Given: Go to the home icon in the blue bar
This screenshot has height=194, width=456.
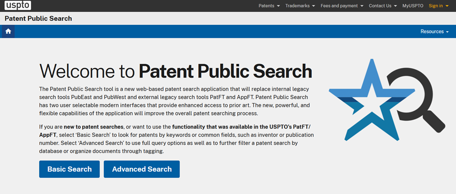Looking at the screenshot, I should coord(8,31).
